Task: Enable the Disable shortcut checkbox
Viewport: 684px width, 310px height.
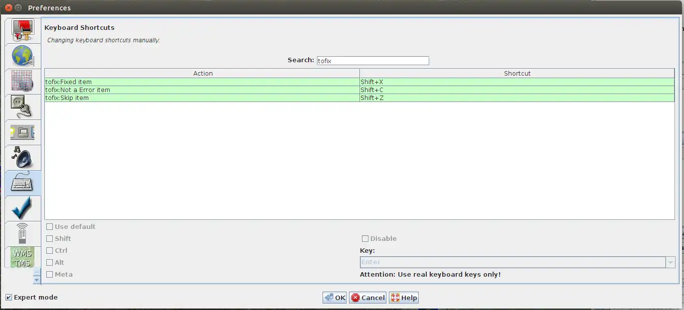Action: (365, 239)
